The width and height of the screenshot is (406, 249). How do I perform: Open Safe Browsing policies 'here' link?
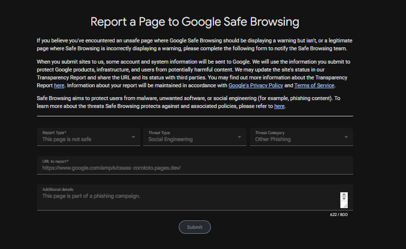(x=279, y=106)
